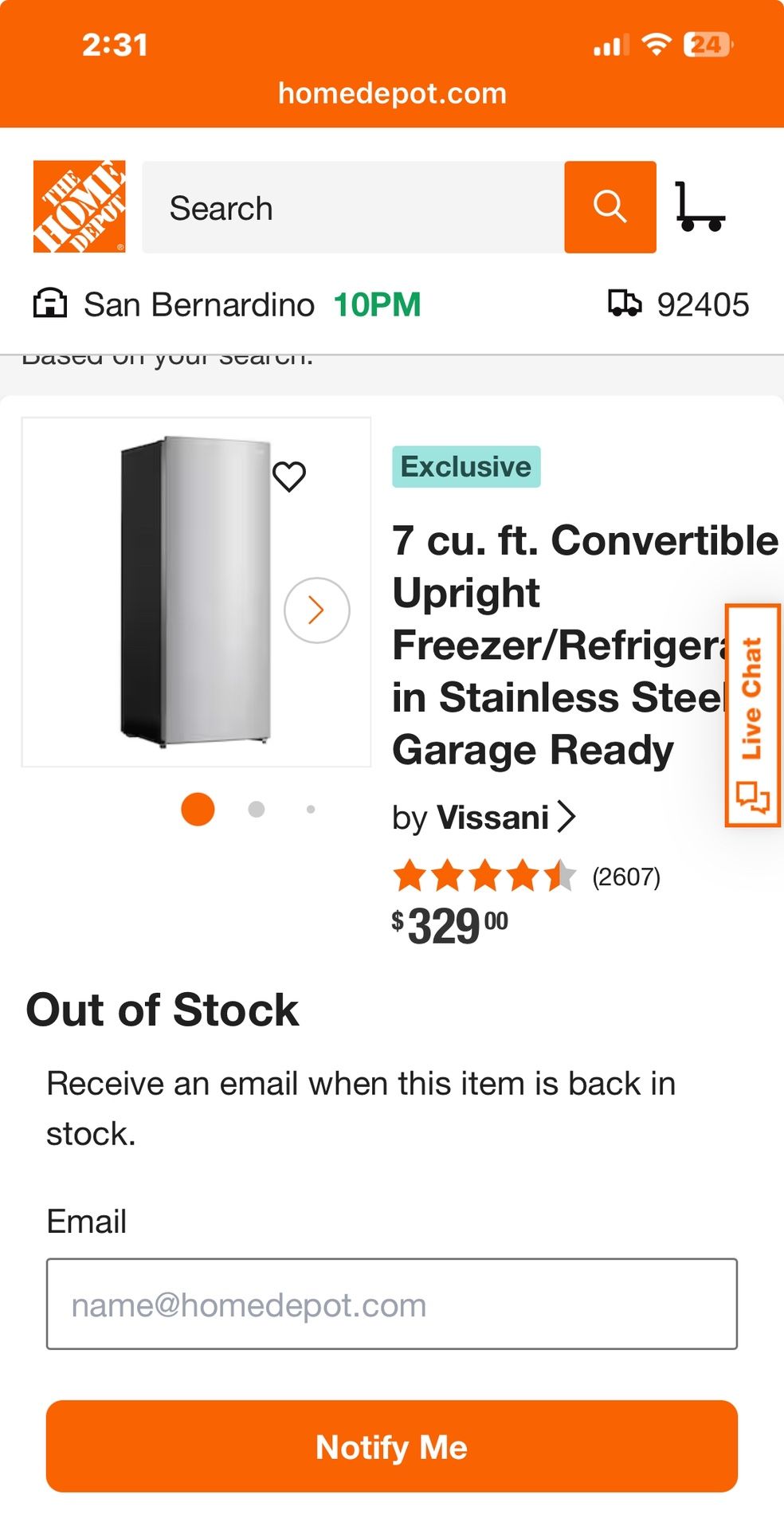Advance to the next product image
784x1530 pixels.
coord(316,610)
